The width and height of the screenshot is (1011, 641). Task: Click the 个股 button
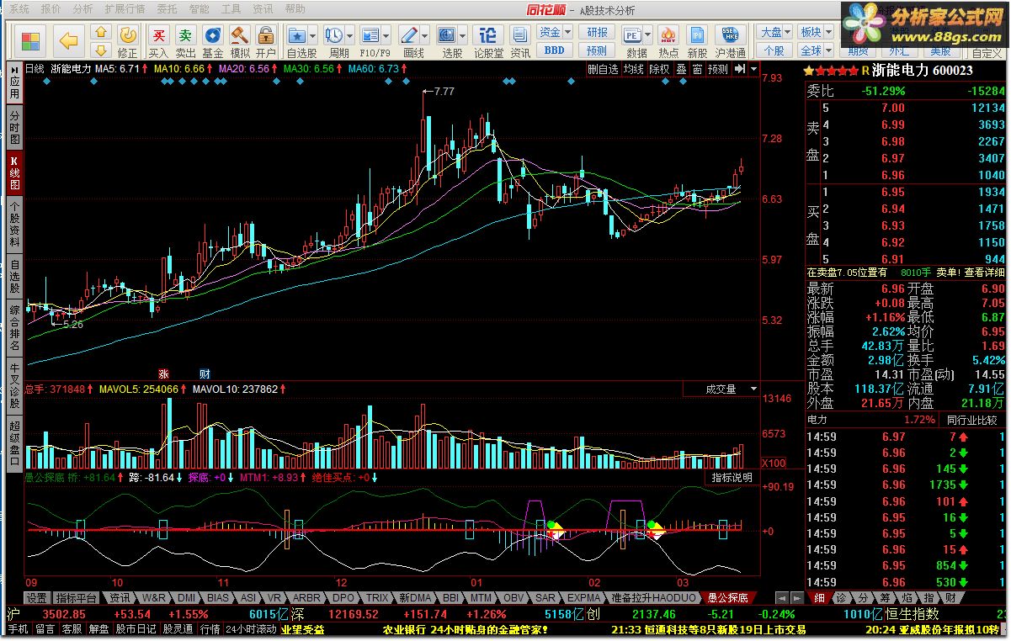pos(774,50)
